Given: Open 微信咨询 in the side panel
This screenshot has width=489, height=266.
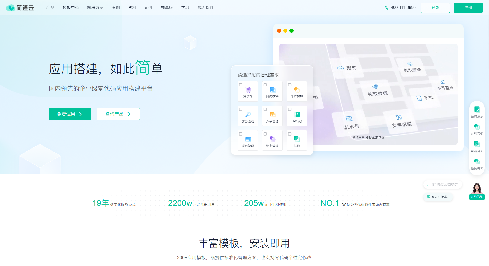Looking at the screenshot, I should click(477, 164).
